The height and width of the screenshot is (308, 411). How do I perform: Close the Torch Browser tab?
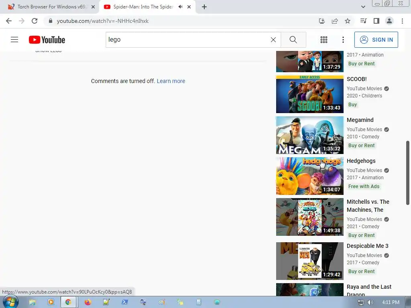click(93, 7)
